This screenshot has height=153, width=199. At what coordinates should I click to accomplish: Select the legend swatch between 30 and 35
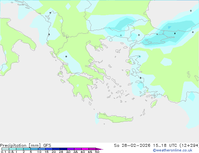click(x=70, y=149)
